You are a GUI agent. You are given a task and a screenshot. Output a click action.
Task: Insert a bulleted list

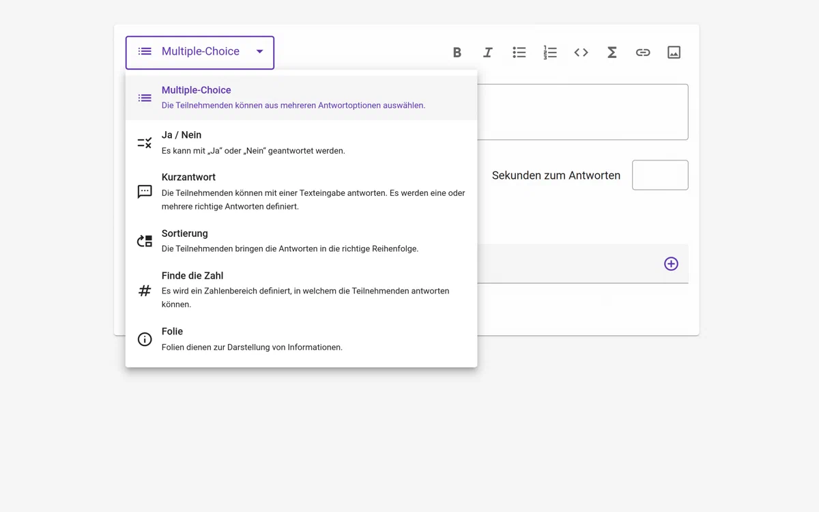(519, 53)
